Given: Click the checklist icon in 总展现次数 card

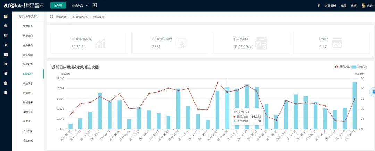Looking at the screenshot, I should point(261,43).
